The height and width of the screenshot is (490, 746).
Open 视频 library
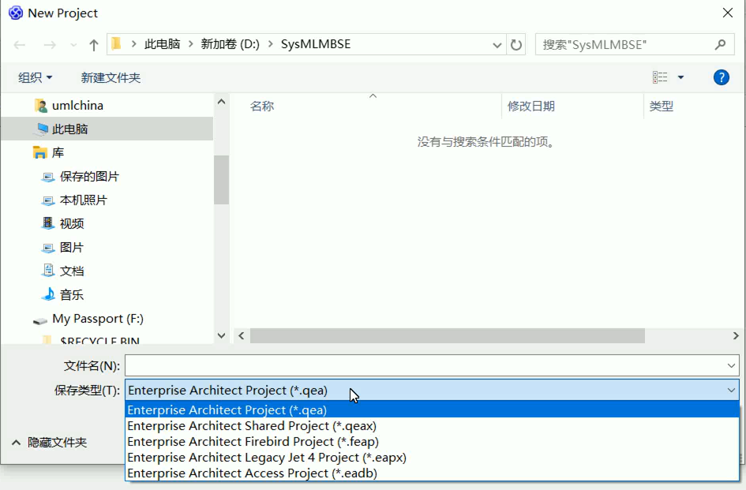coord(72,223)
